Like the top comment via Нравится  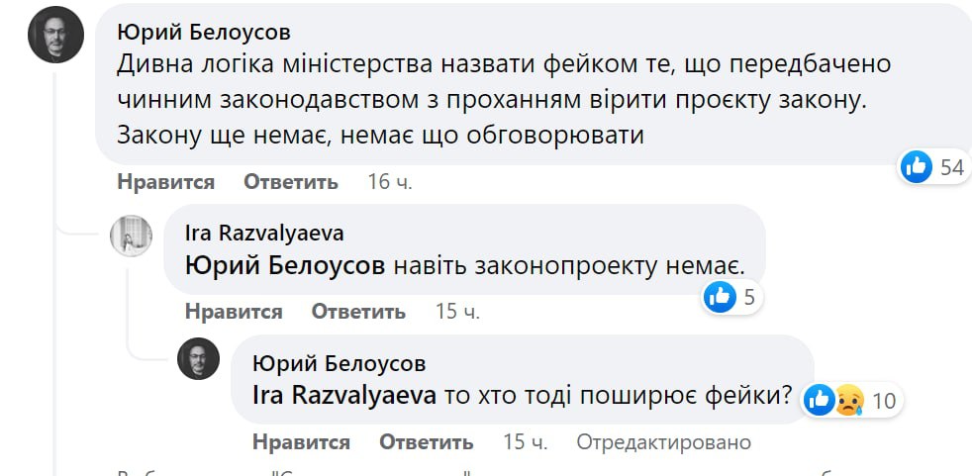[166, 182]
